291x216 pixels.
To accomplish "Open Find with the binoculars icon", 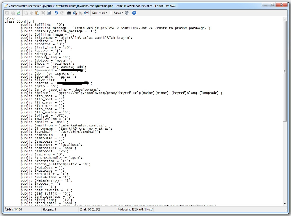I will click(69, 13).
